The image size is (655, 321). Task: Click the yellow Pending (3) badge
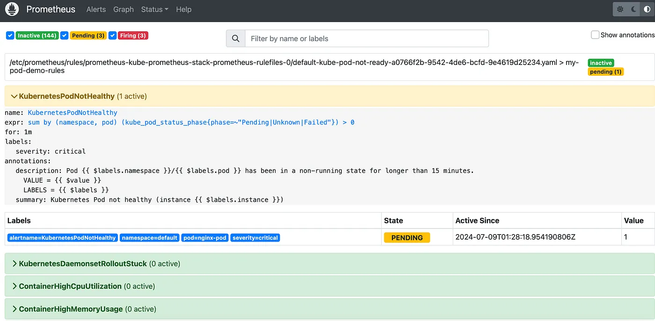coord(88,36)
